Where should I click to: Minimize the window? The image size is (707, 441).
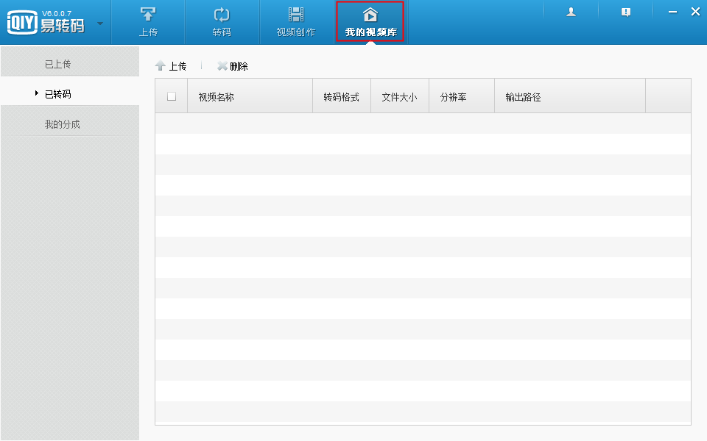pyautogui.click(x=672, y=12)
